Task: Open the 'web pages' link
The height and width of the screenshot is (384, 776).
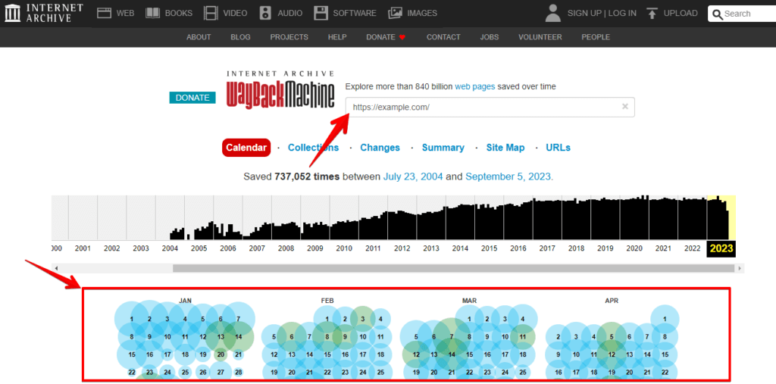Action: click(474, 86)
